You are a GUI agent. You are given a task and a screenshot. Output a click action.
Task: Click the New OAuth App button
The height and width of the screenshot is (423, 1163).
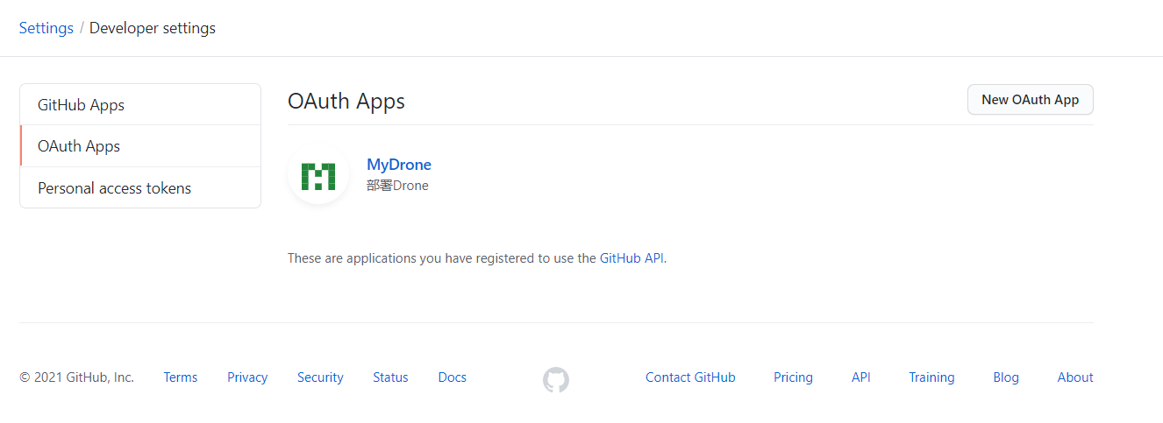click(1030, 100)
